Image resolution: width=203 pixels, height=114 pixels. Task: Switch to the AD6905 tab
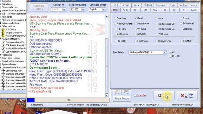click(x=147, y=6)
